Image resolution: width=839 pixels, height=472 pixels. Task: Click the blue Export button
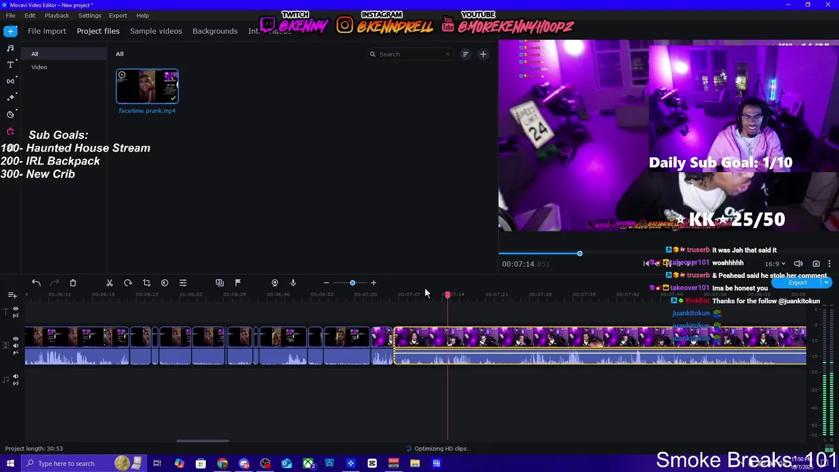797,283
